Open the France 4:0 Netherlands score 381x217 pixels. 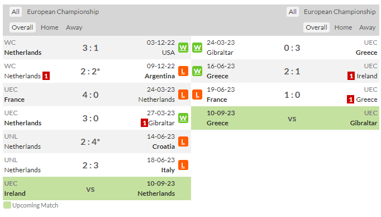(x=91, y=95)
